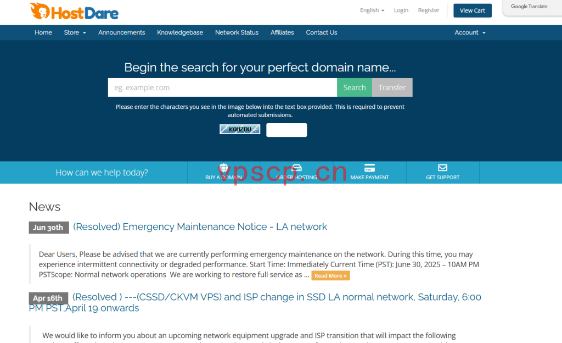The height and width of the screenshot is (343, 562).
Task: Focus the captcha text input box
Action: pyautogui.click(x=286, y=130)
